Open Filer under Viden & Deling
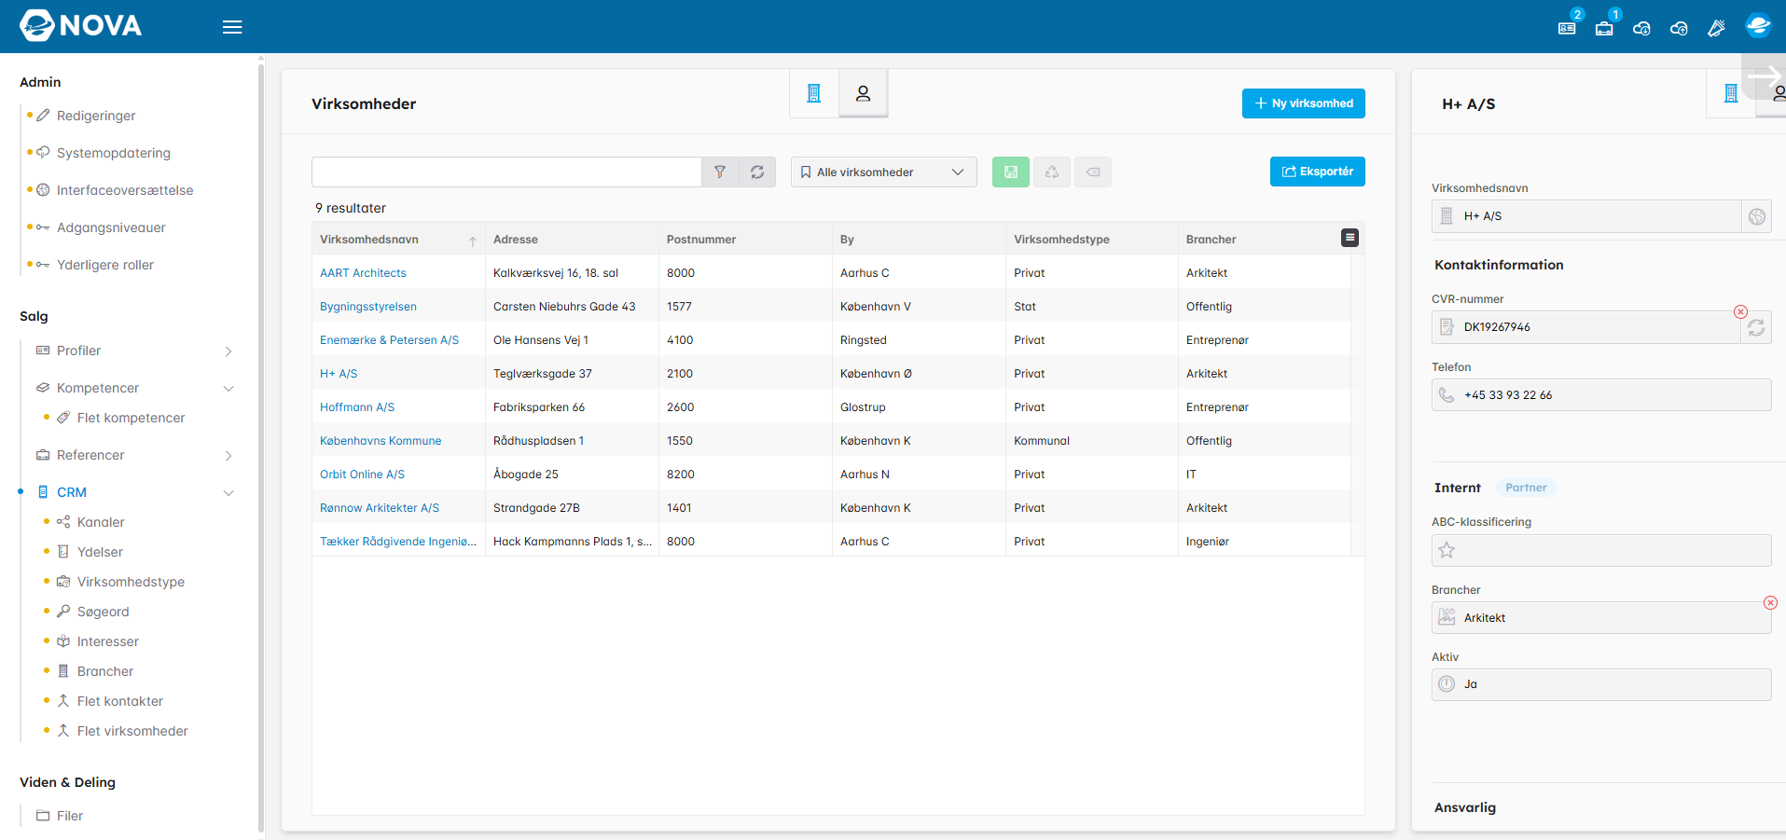This screenshot has height=840, width=1786. 70,816
